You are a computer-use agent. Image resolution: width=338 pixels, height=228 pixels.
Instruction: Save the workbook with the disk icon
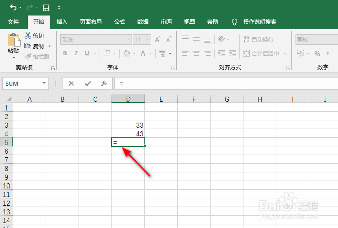click(46, 8)
